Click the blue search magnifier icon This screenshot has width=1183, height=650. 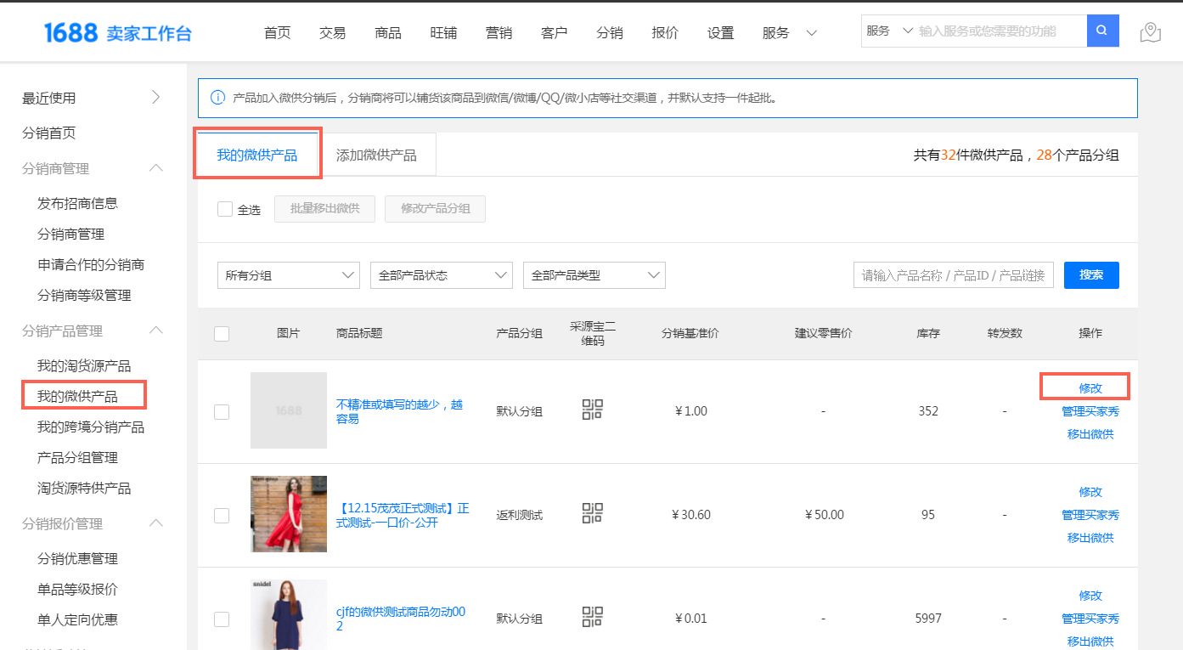1102,31
